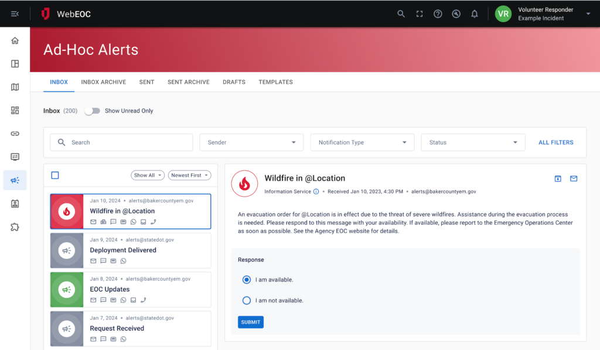The width and height of the screenshot is (600, 350).
Task: Mark the alert unread via the envelope icon
Action: pyautogui.click(x=573, y=179)
